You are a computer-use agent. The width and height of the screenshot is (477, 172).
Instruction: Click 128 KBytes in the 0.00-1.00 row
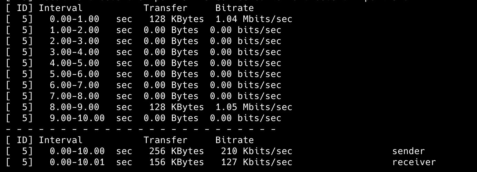click(x=176, y=19)
